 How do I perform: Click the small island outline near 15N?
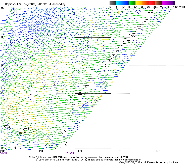click(54, 85)
